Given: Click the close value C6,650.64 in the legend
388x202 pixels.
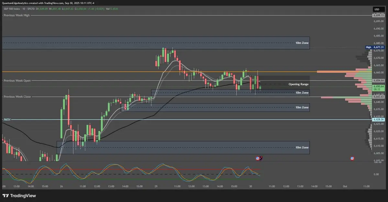Looking at the screenshot, I should point(81,9).
